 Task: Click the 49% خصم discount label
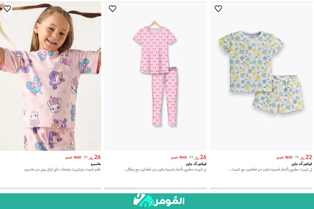tap(179, 158)
